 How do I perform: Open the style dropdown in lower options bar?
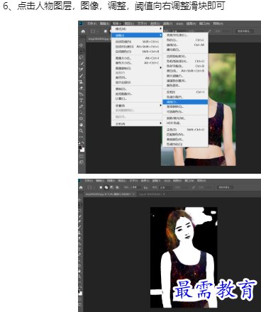point(166,187)
